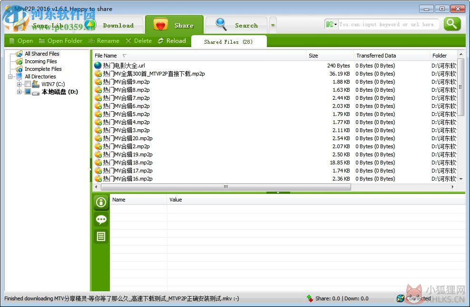Select the Share tab

tap(174, 25)
